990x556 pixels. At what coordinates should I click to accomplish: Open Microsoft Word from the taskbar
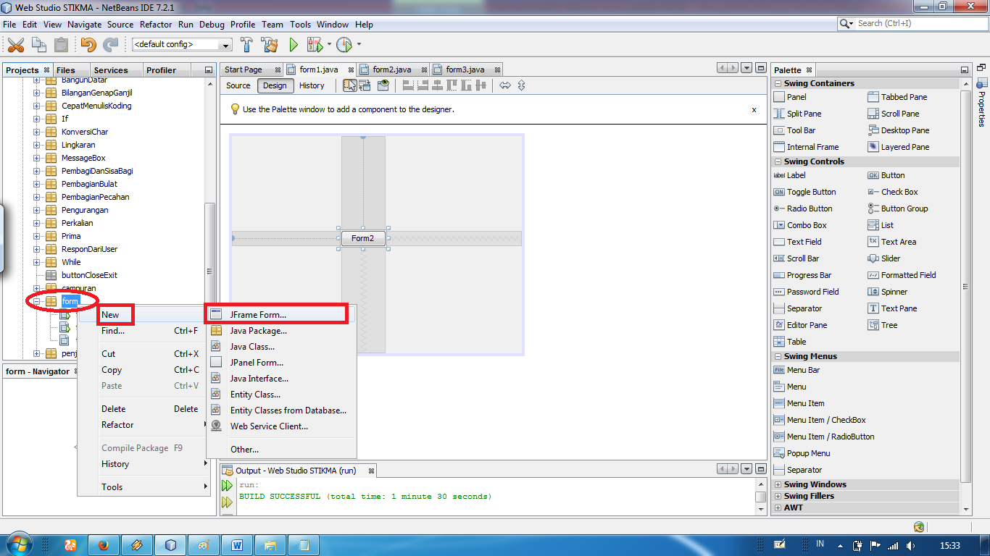click(238, 544)
